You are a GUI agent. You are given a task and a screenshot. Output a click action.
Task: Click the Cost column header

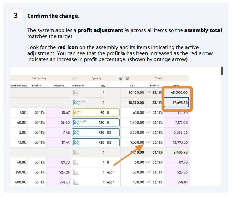(x=133, y=86)
